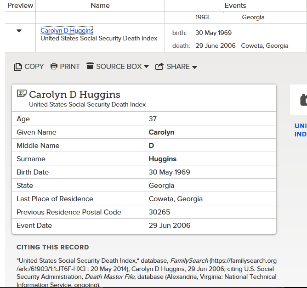Open the blue UNI IND link at the right

click(x=301, y=130)
